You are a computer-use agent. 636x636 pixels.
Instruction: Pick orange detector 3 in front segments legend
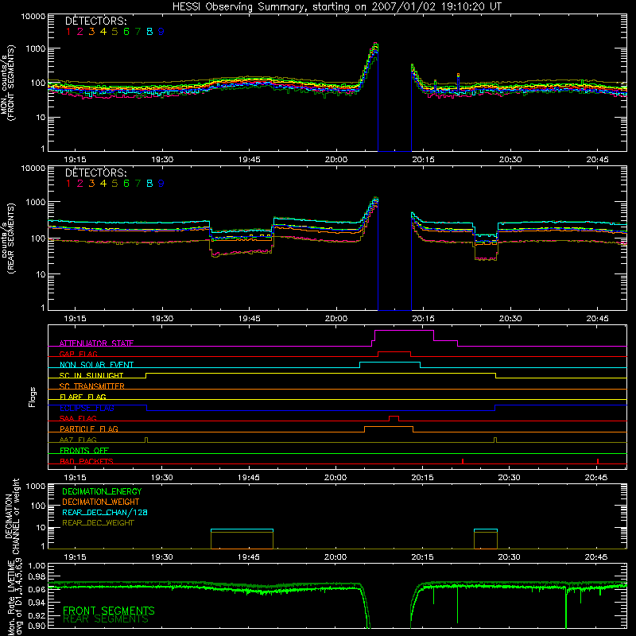tap(91, 32)
